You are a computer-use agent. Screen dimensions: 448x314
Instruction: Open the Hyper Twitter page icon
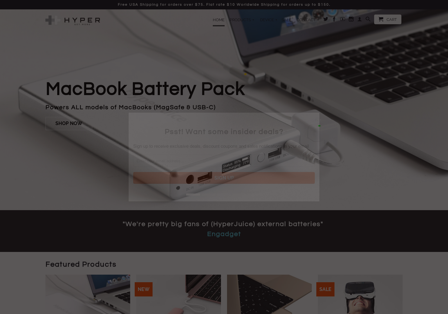[x=326, y=19]
